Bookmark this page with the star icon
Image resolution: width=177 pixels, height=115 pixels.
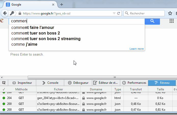pos(170,13)
